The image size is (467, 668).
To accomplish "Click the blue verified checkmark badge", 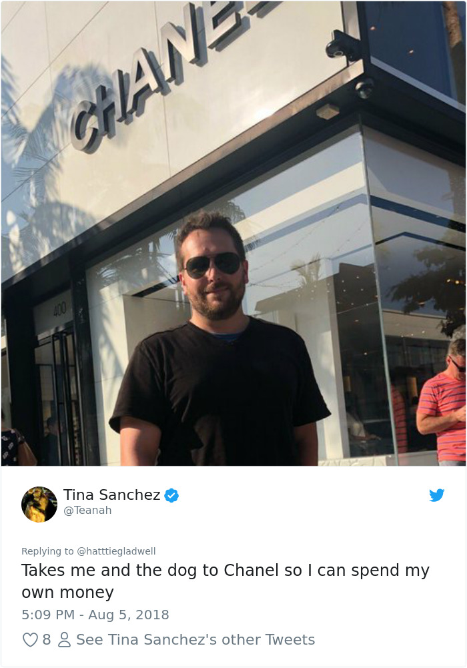I will click(x=171, y=495).
